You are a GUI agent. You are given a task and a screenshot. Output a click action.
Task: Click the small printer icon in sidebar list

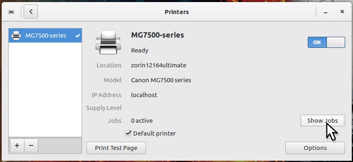click(x=16, y=36)
